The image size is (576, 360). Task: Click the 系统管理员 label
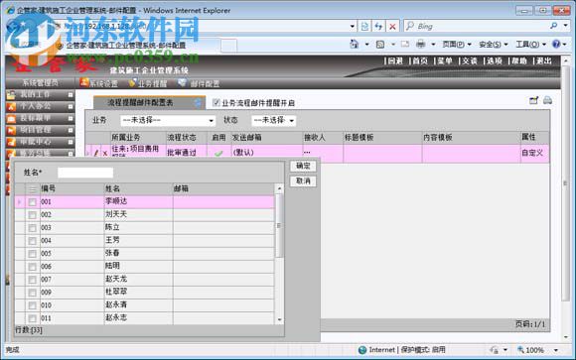click(x=41, y=83)
